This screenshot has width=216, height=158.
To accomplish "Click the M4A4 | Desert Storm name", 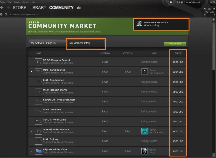I will [55, 90].
